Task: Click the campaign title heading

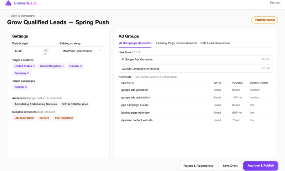Action: click(58, 22)
